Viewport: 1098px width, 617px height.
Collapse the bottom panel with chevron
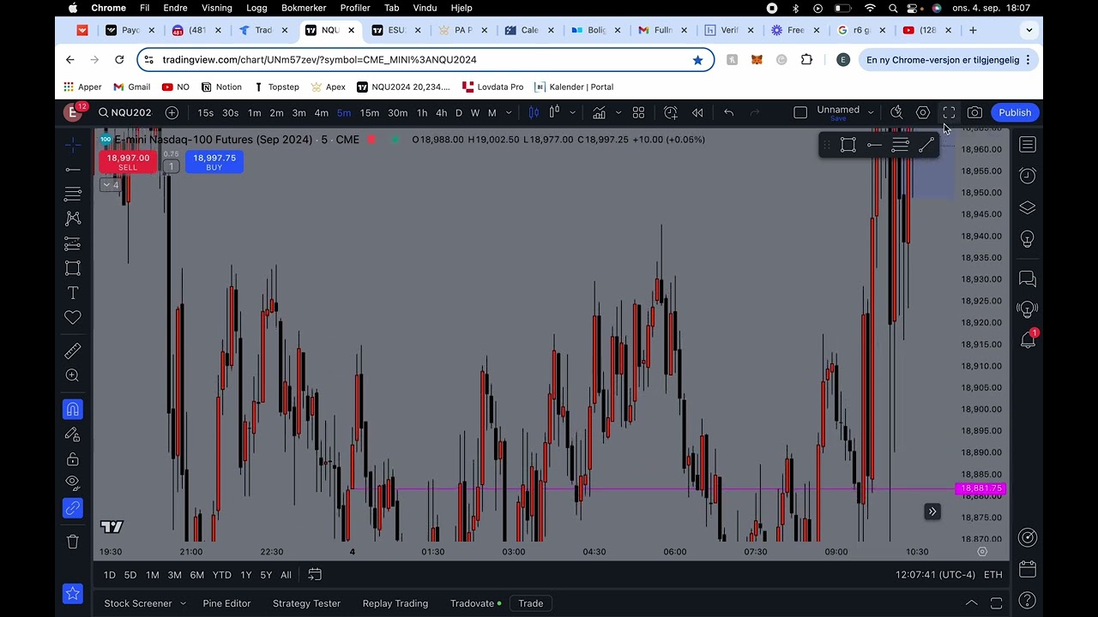point(971,603)
